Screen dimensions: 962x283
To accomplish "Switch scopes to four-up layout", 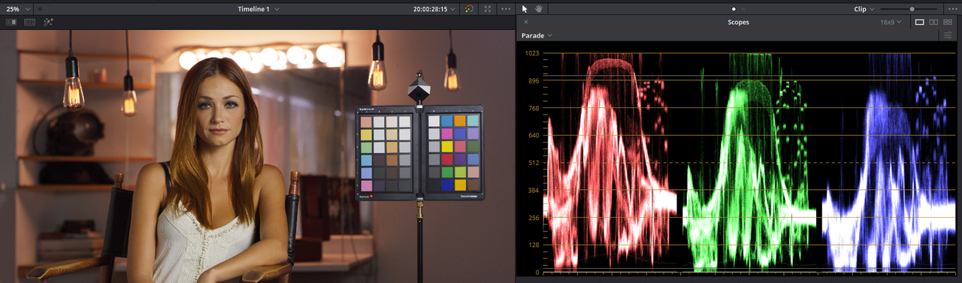I will (x=948, y=23).
